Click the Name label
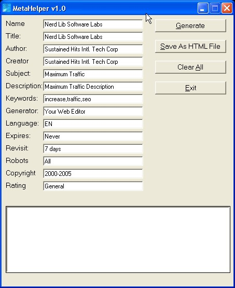This screenshot has height=288, width=235. pos(15,23)
